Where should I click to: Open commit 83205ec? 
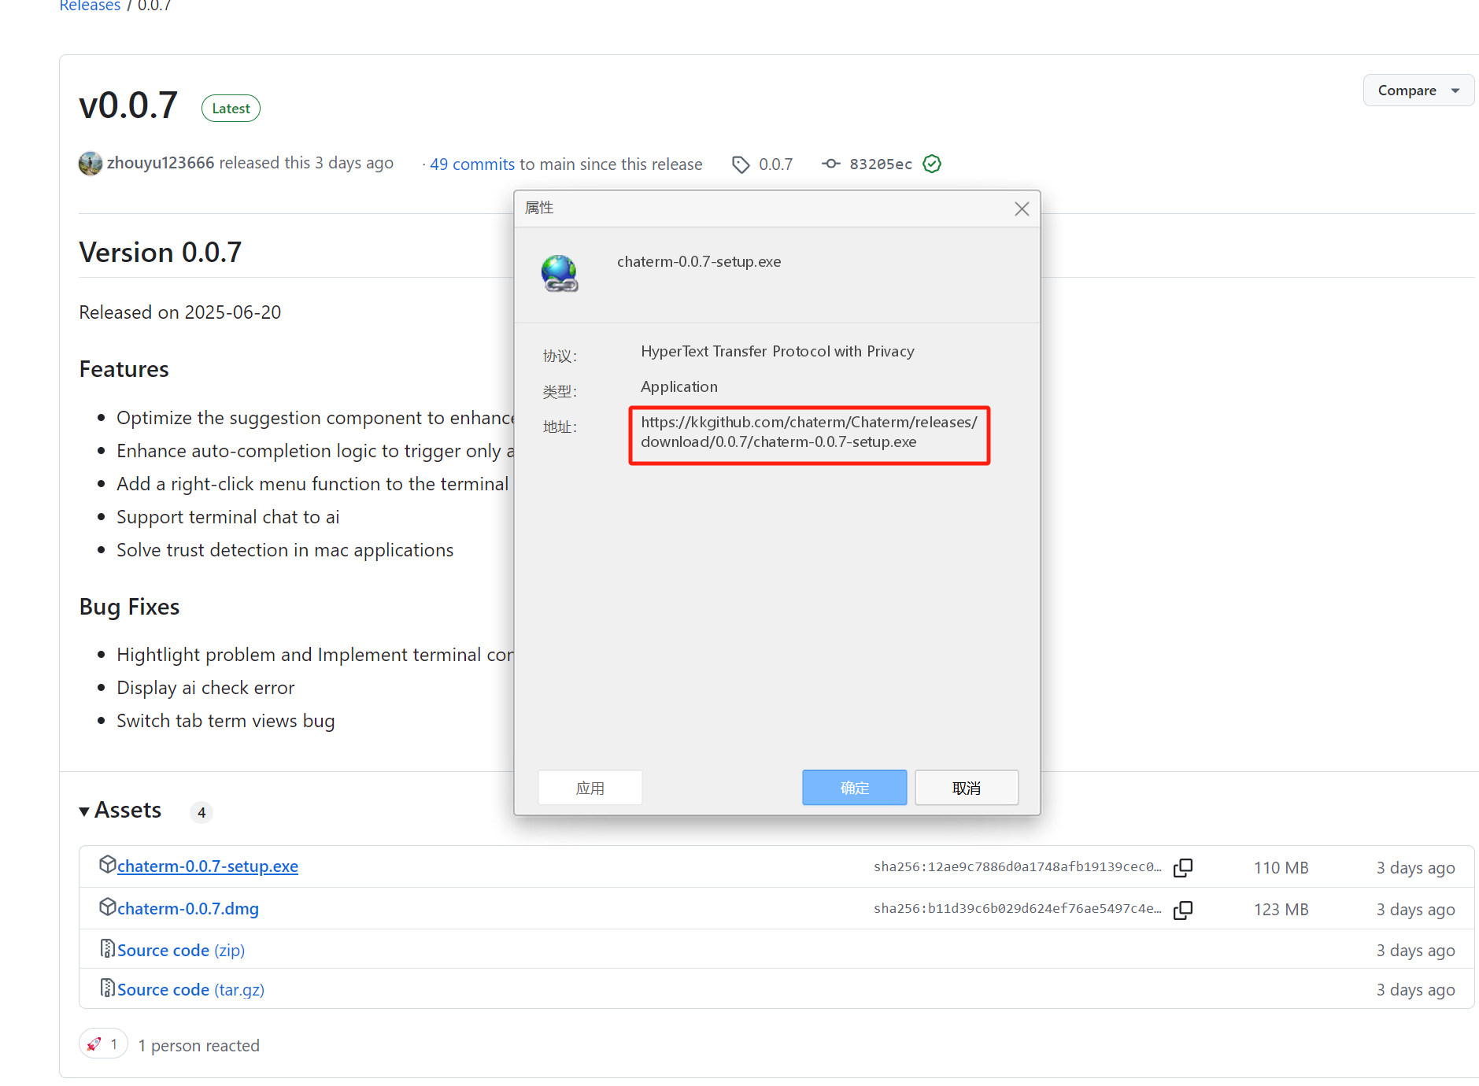[x=881, y=164]
